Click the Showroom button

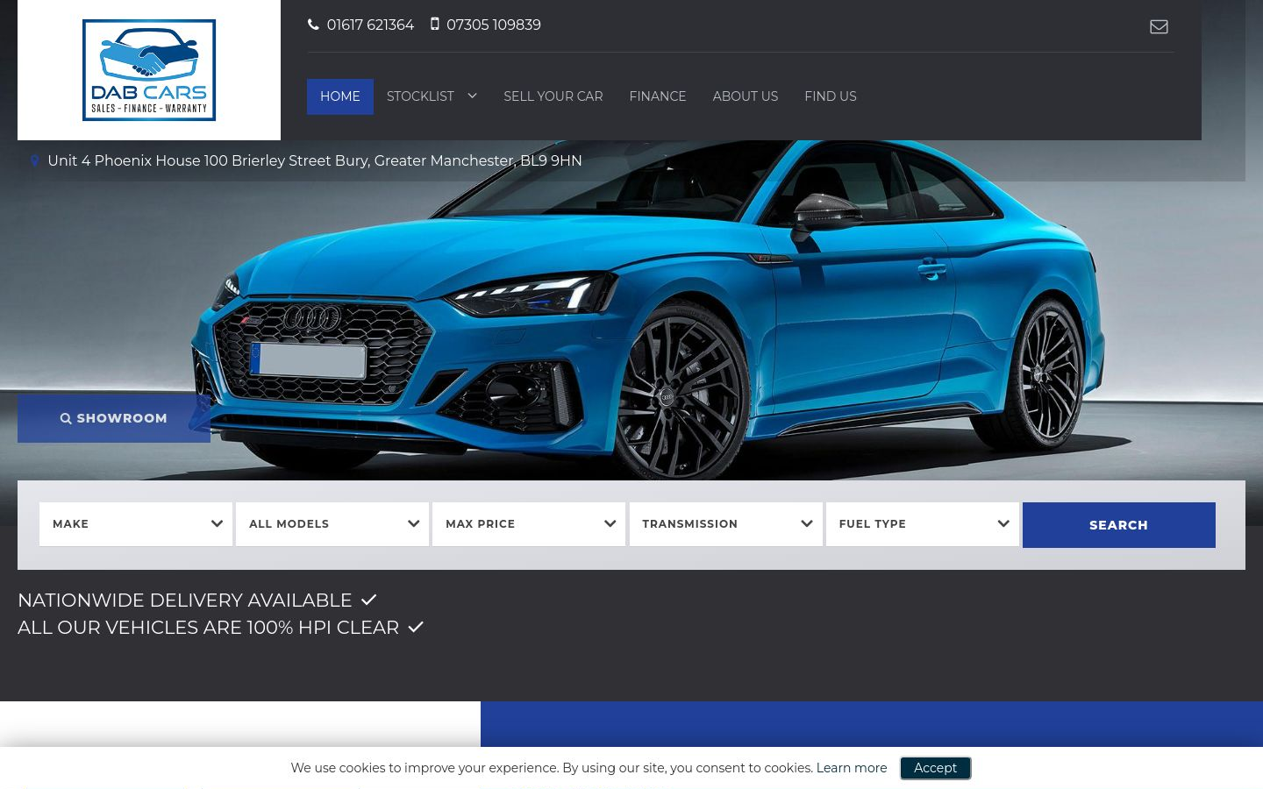pos(114,418)
